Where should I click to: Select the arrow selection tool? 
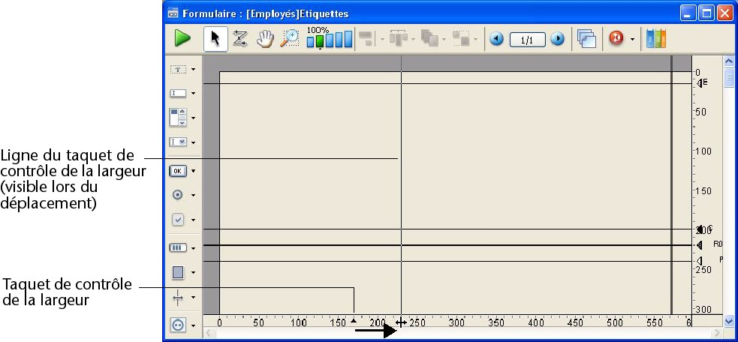[x=215, y=39]
